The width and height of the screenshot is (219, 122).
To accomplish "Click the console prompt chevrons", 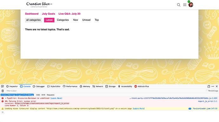I will coord(3,112).
